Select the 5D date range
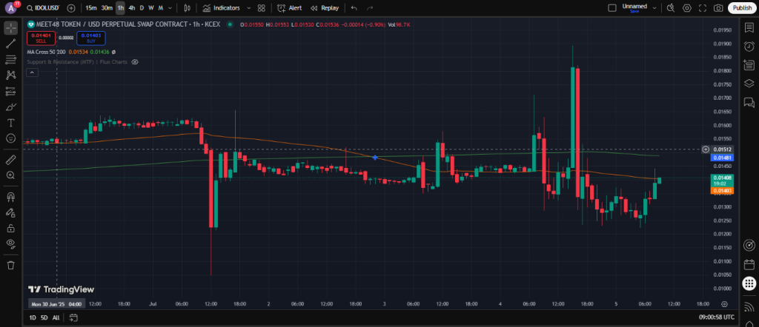This screenshot has width=759, height=327. (44, 317)
